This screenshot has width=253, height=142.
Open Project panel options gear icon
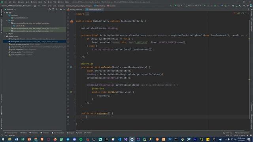coord(61,9)
